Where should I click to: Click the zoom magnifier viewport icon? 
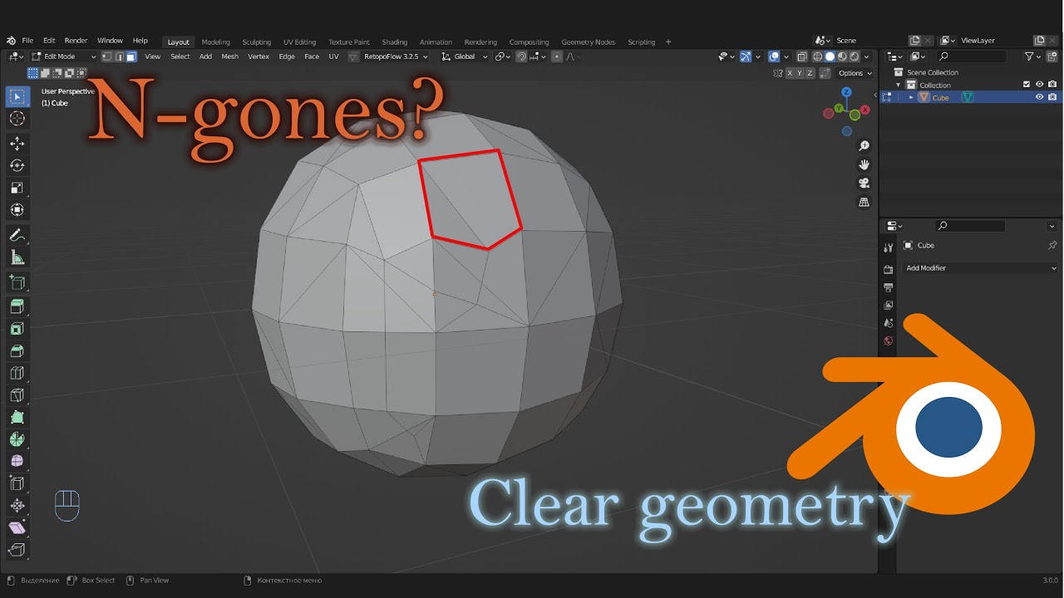point(864,146)
